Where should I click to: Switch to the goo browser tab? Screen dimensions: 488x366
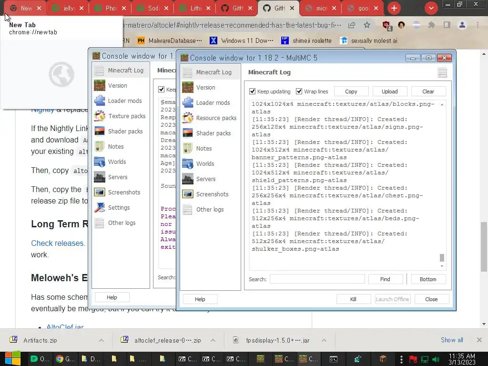click(363, 8)
